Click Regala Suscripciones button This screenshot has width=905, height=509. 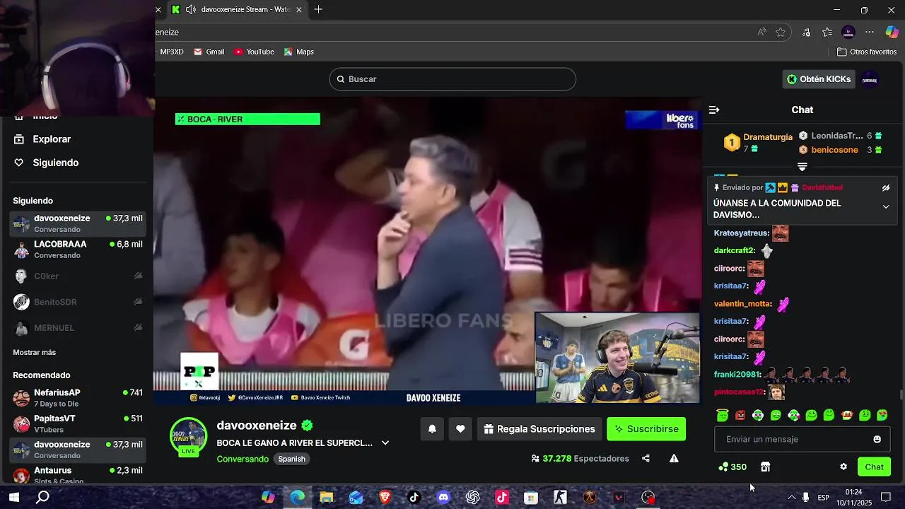click(x=539, y=429)
